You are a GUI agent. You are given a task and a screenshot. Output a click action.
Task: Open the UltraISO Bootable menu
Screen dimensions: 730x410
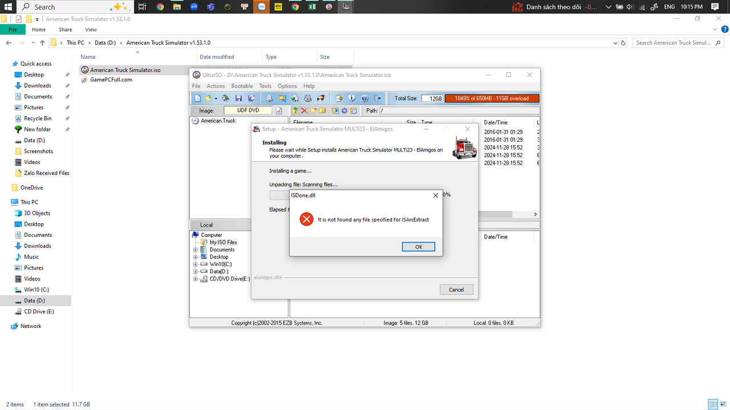point(242,86)
